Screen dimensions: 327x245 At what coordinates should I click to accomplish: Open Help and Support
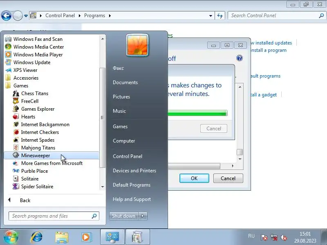click(x=132, y=199)
